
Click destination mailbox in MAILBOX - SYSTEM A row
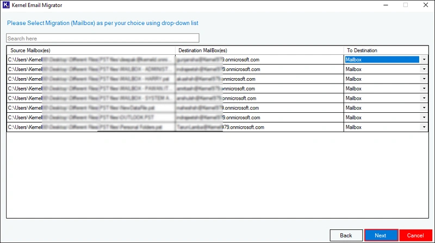tap(259, 98)
